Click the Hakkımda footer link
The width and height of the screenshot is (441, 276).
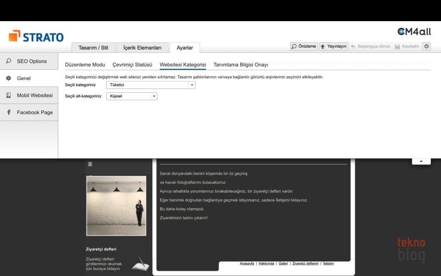pyautogui.click(x=266, y=263)
